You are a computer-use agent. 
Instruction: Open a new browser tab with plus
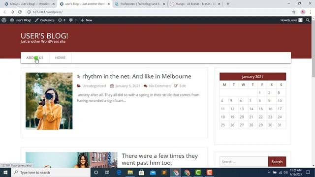click(x=228, y=4)
